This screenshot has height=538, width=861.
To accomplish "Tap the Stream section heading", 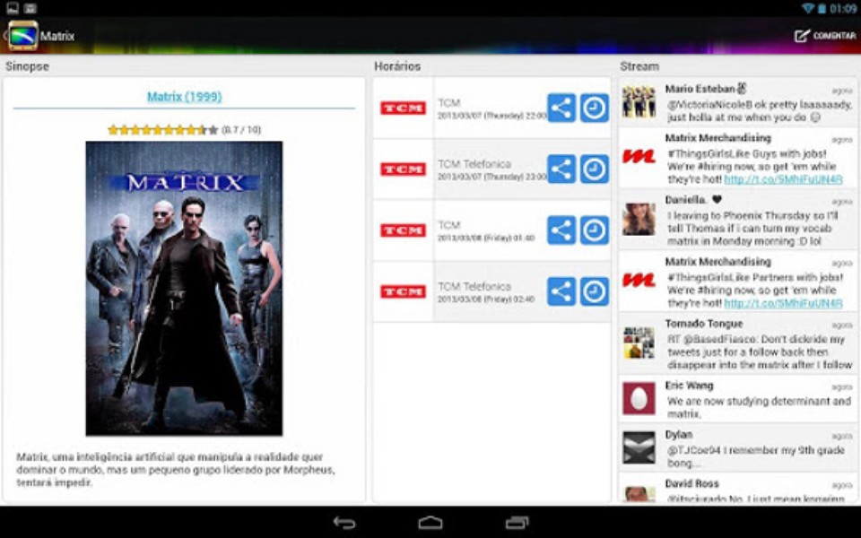I will tap(639, 66).
